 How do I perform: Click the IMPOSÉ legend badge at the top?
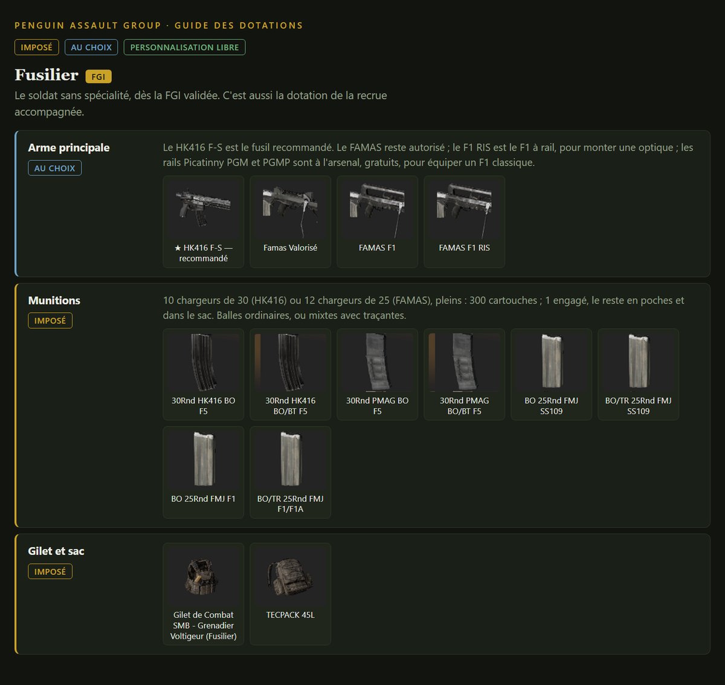[37, 47]
